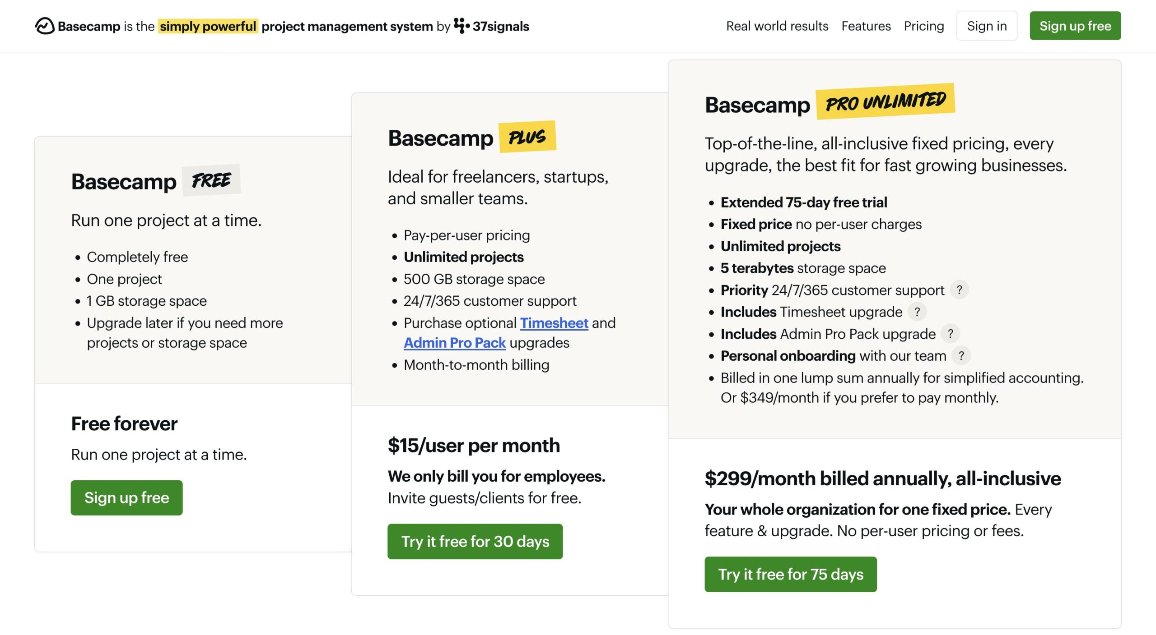Click 'Free forever' heading
This screenshot has height=635, width=1156.
pos(124,424)
